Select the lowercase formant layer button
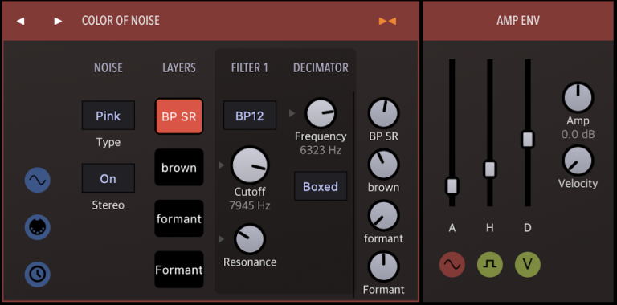This screenshot has height=305, width=617. 179,218
